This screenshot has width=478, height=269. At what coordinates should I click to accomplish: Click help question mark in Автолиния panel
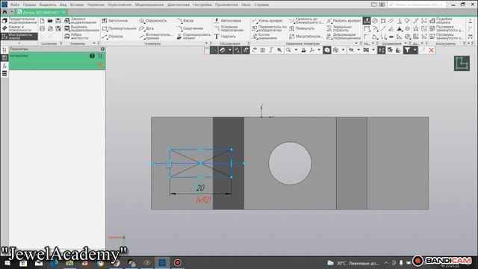tap(92, 56)
